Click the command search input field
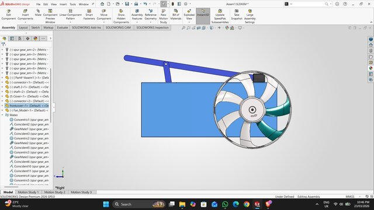 [x=306, y=4]
